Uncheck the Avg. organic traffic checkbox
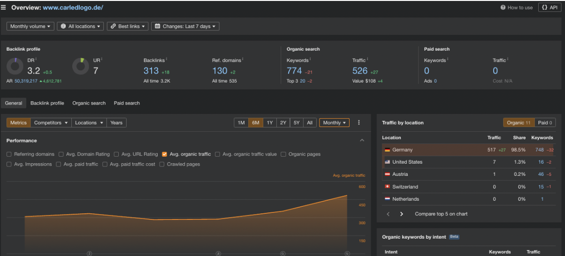The width and height of the screenshot is (565, 256). [x=164, y=154]
